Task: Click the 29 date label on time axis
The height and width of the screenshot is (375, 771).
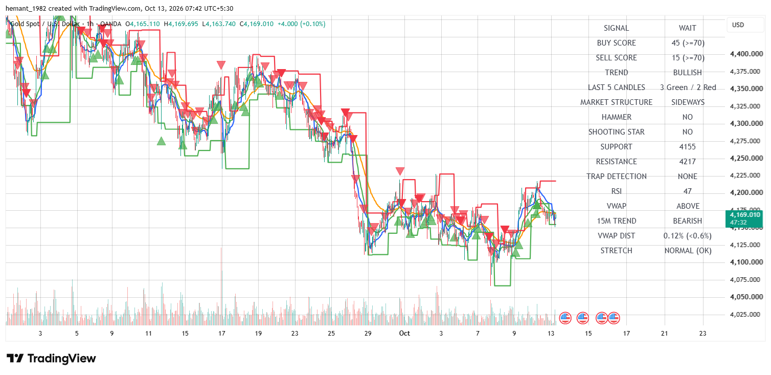Action: tap(368, 334)
